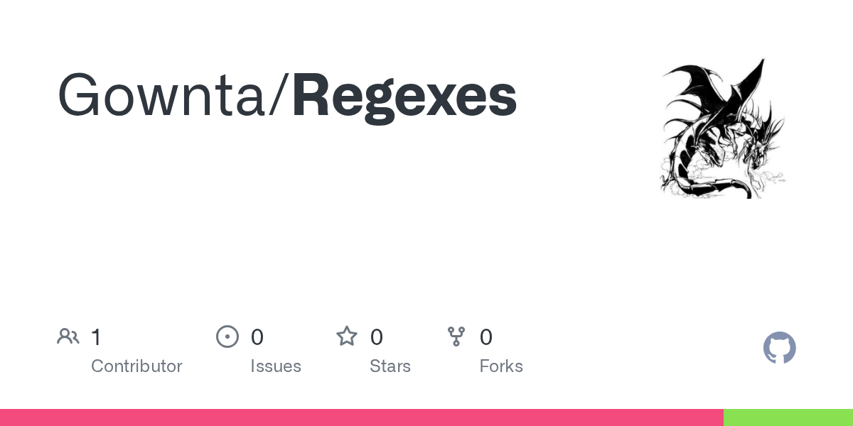
Task: Click the forks count 0
Action: (x=486, y=337)
